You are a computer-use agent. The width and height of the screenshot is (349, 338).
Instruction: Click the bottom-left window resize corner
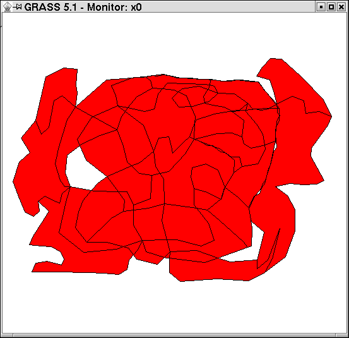click(x=7, y=335)
